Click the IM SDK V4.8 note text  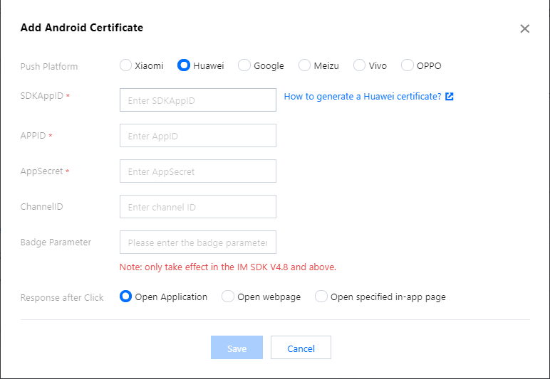click(228, 267)
